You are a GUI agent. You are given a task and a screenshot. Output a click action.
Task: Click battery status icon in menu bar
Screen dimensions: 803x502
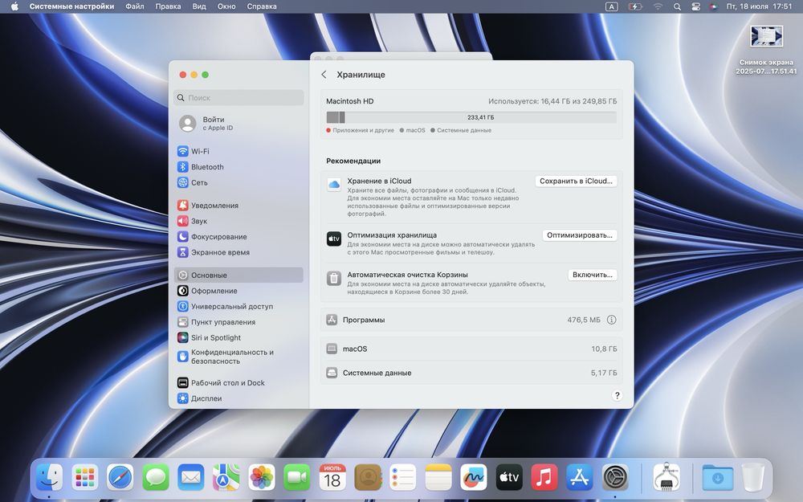click(x=635, y=6)
